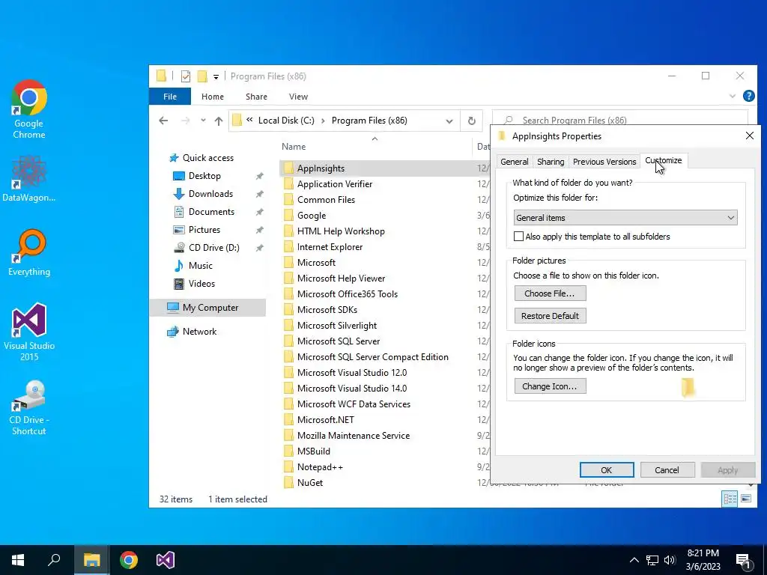Open Google Chrome desktop shortcut
767x575 pixels.
click(x=29, y=109)
